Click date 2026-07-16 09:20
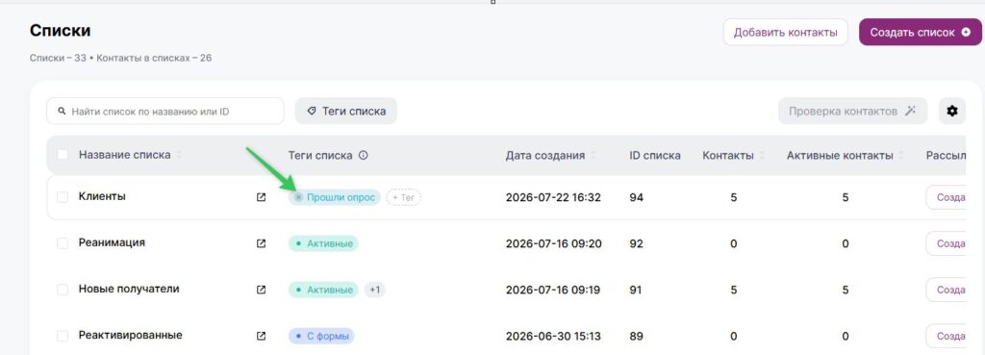Viewport: 985px width, 355px height. (553, 243)
